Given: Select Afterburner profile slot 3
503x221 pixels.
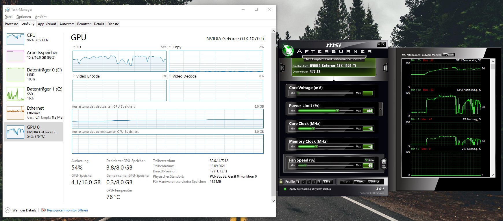Looking at the screenshot, I should 309,182.
